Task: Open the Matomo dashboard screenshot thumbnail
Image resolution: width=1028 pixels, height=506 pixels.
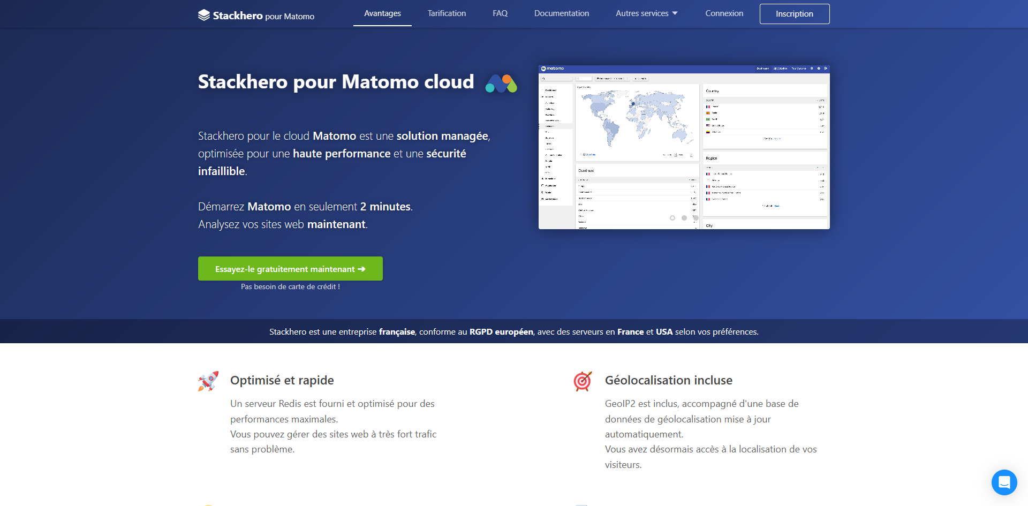Action: point(684,147)
